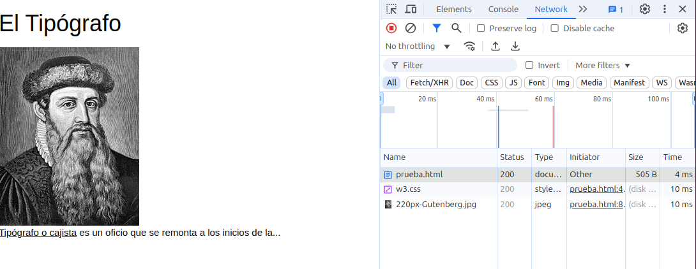Open network conditions Wi-Fi icon

pos(469,47)
